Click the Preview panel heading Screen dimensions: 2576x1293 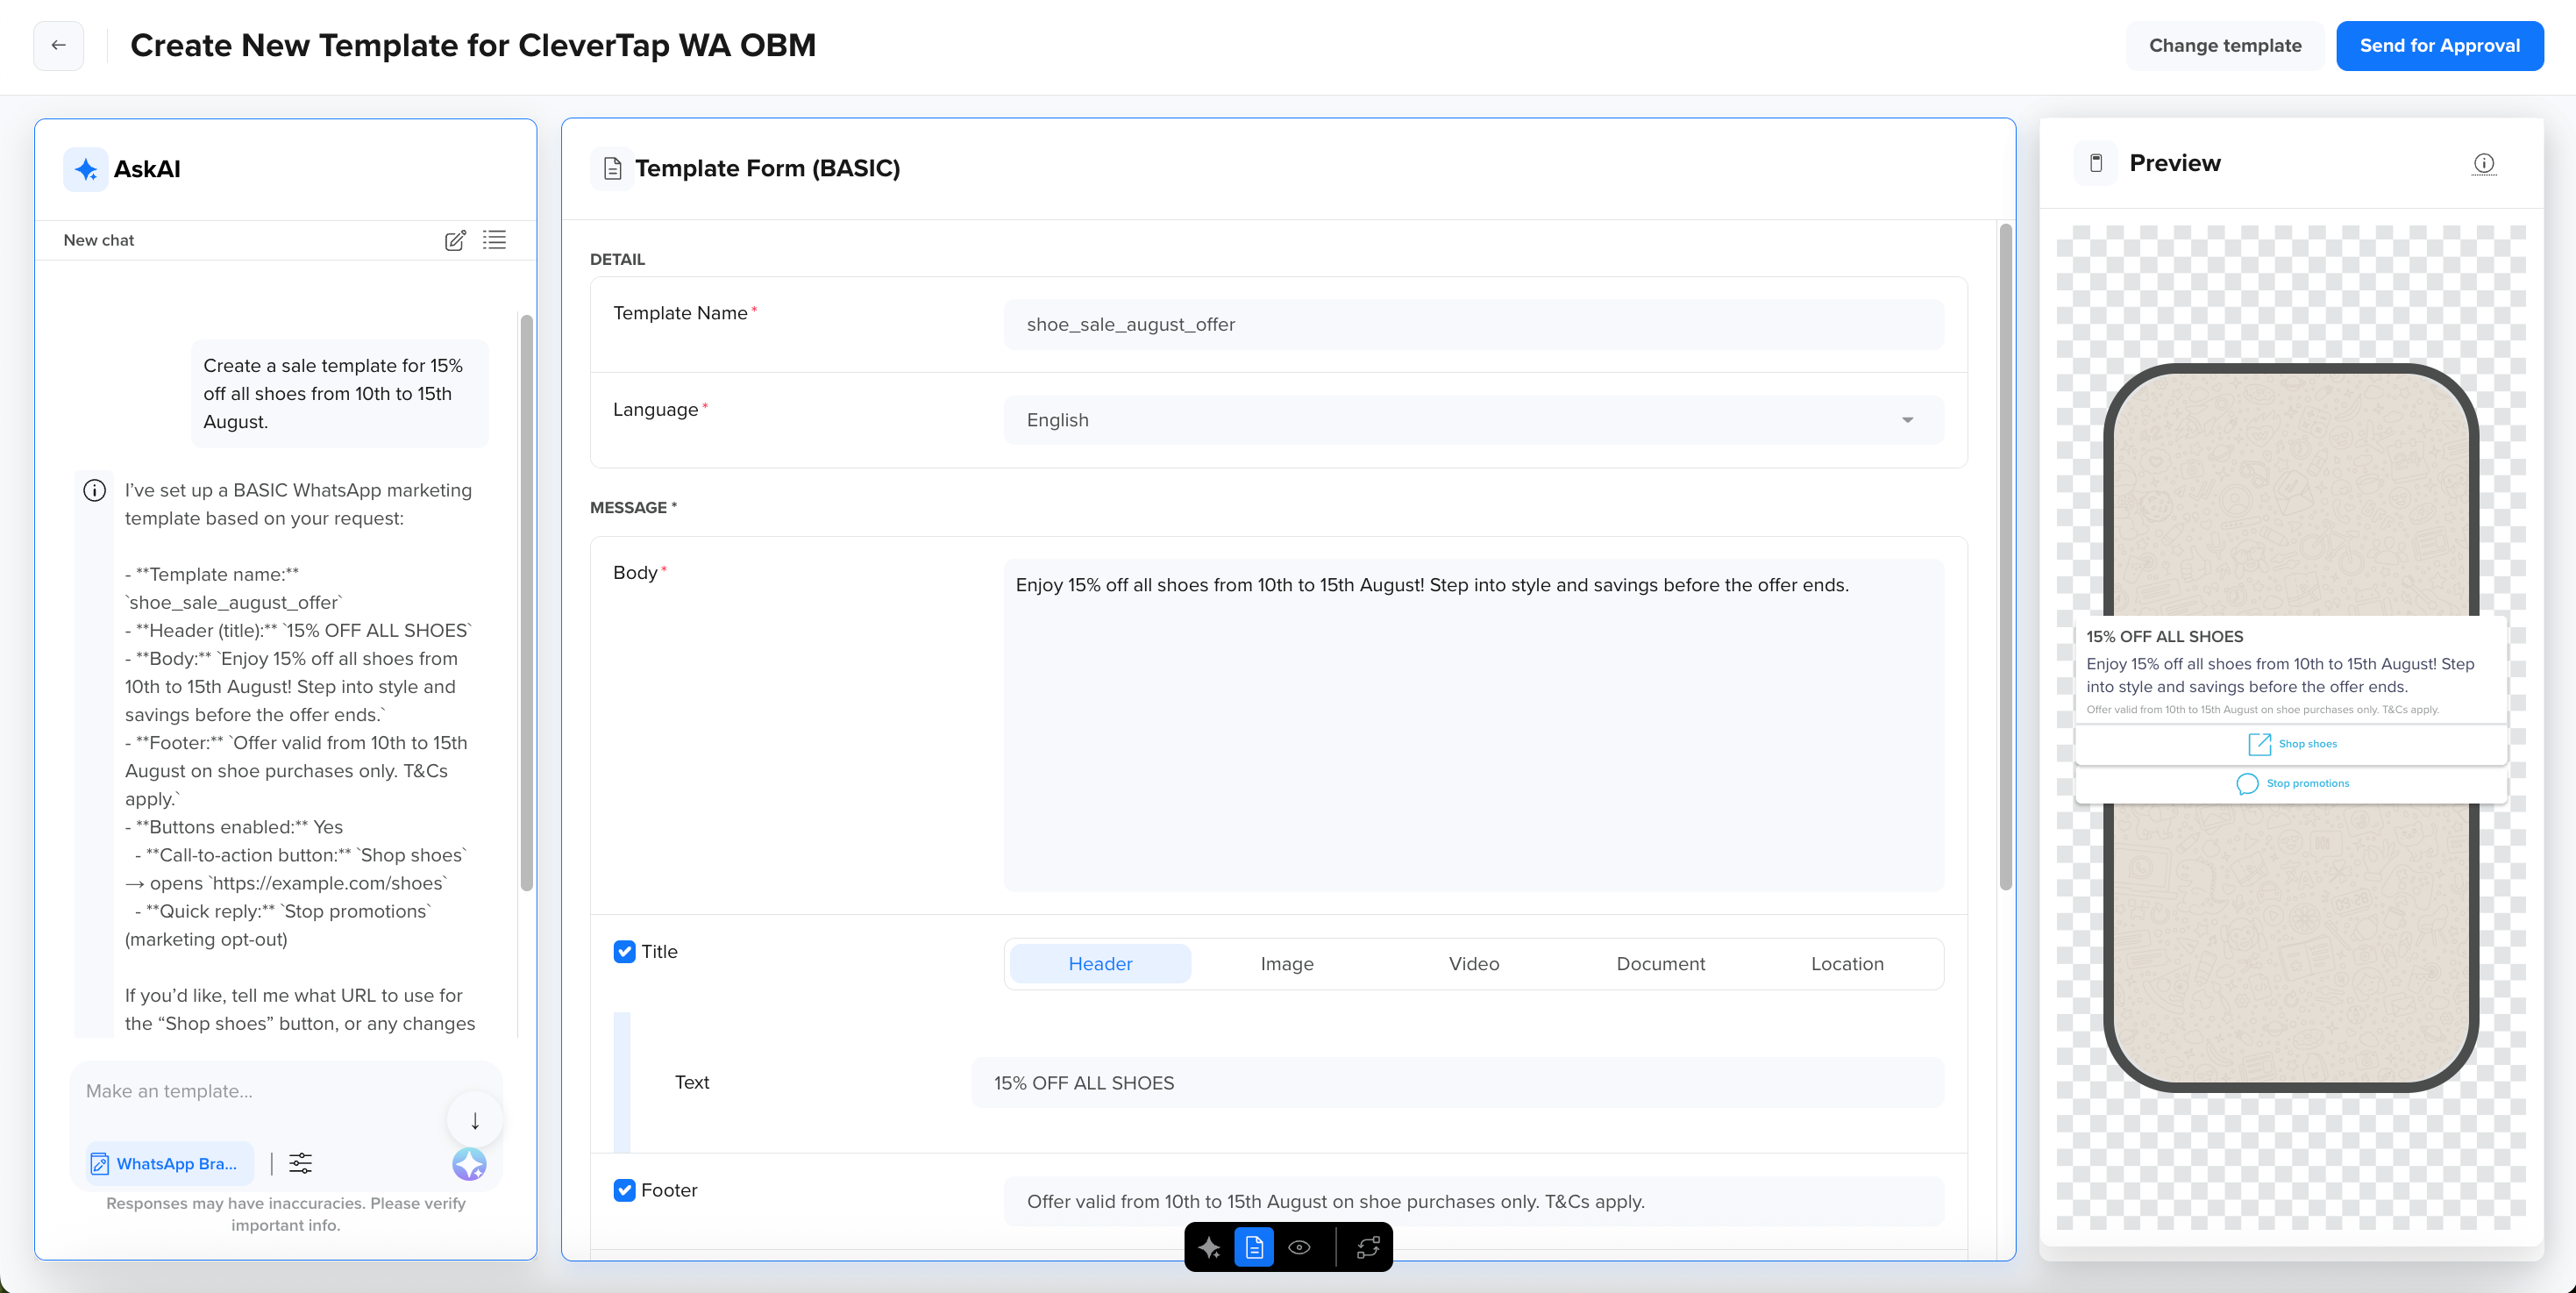tap(2175, 163)
